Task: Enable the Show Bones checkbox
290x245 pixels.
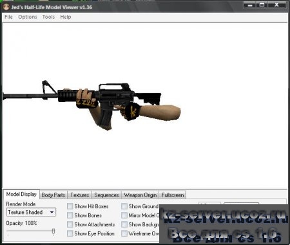Action: tap(70, 215)
